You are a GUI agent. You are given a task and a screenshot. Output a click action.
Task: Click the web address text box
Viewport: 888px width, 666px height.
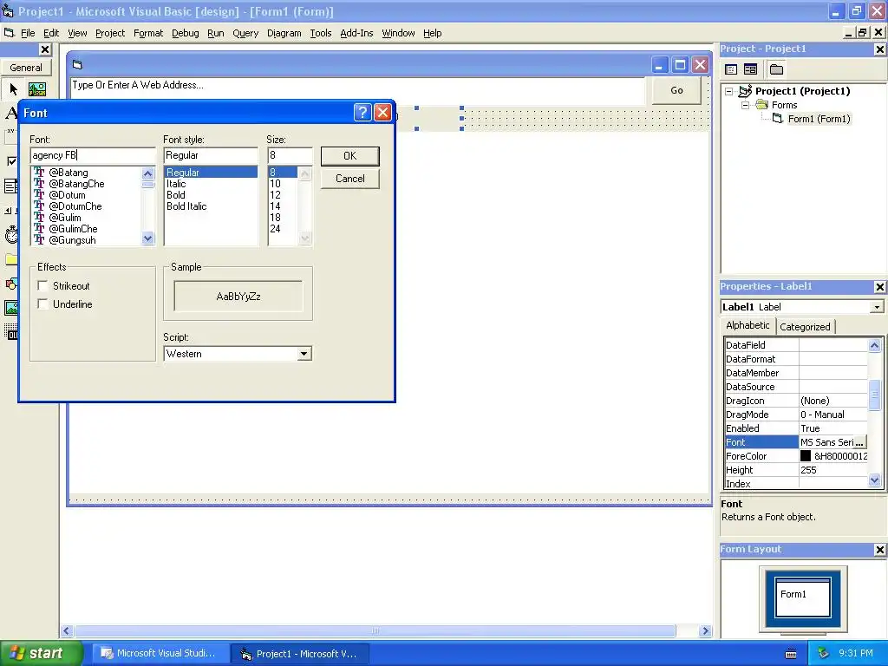358,90
